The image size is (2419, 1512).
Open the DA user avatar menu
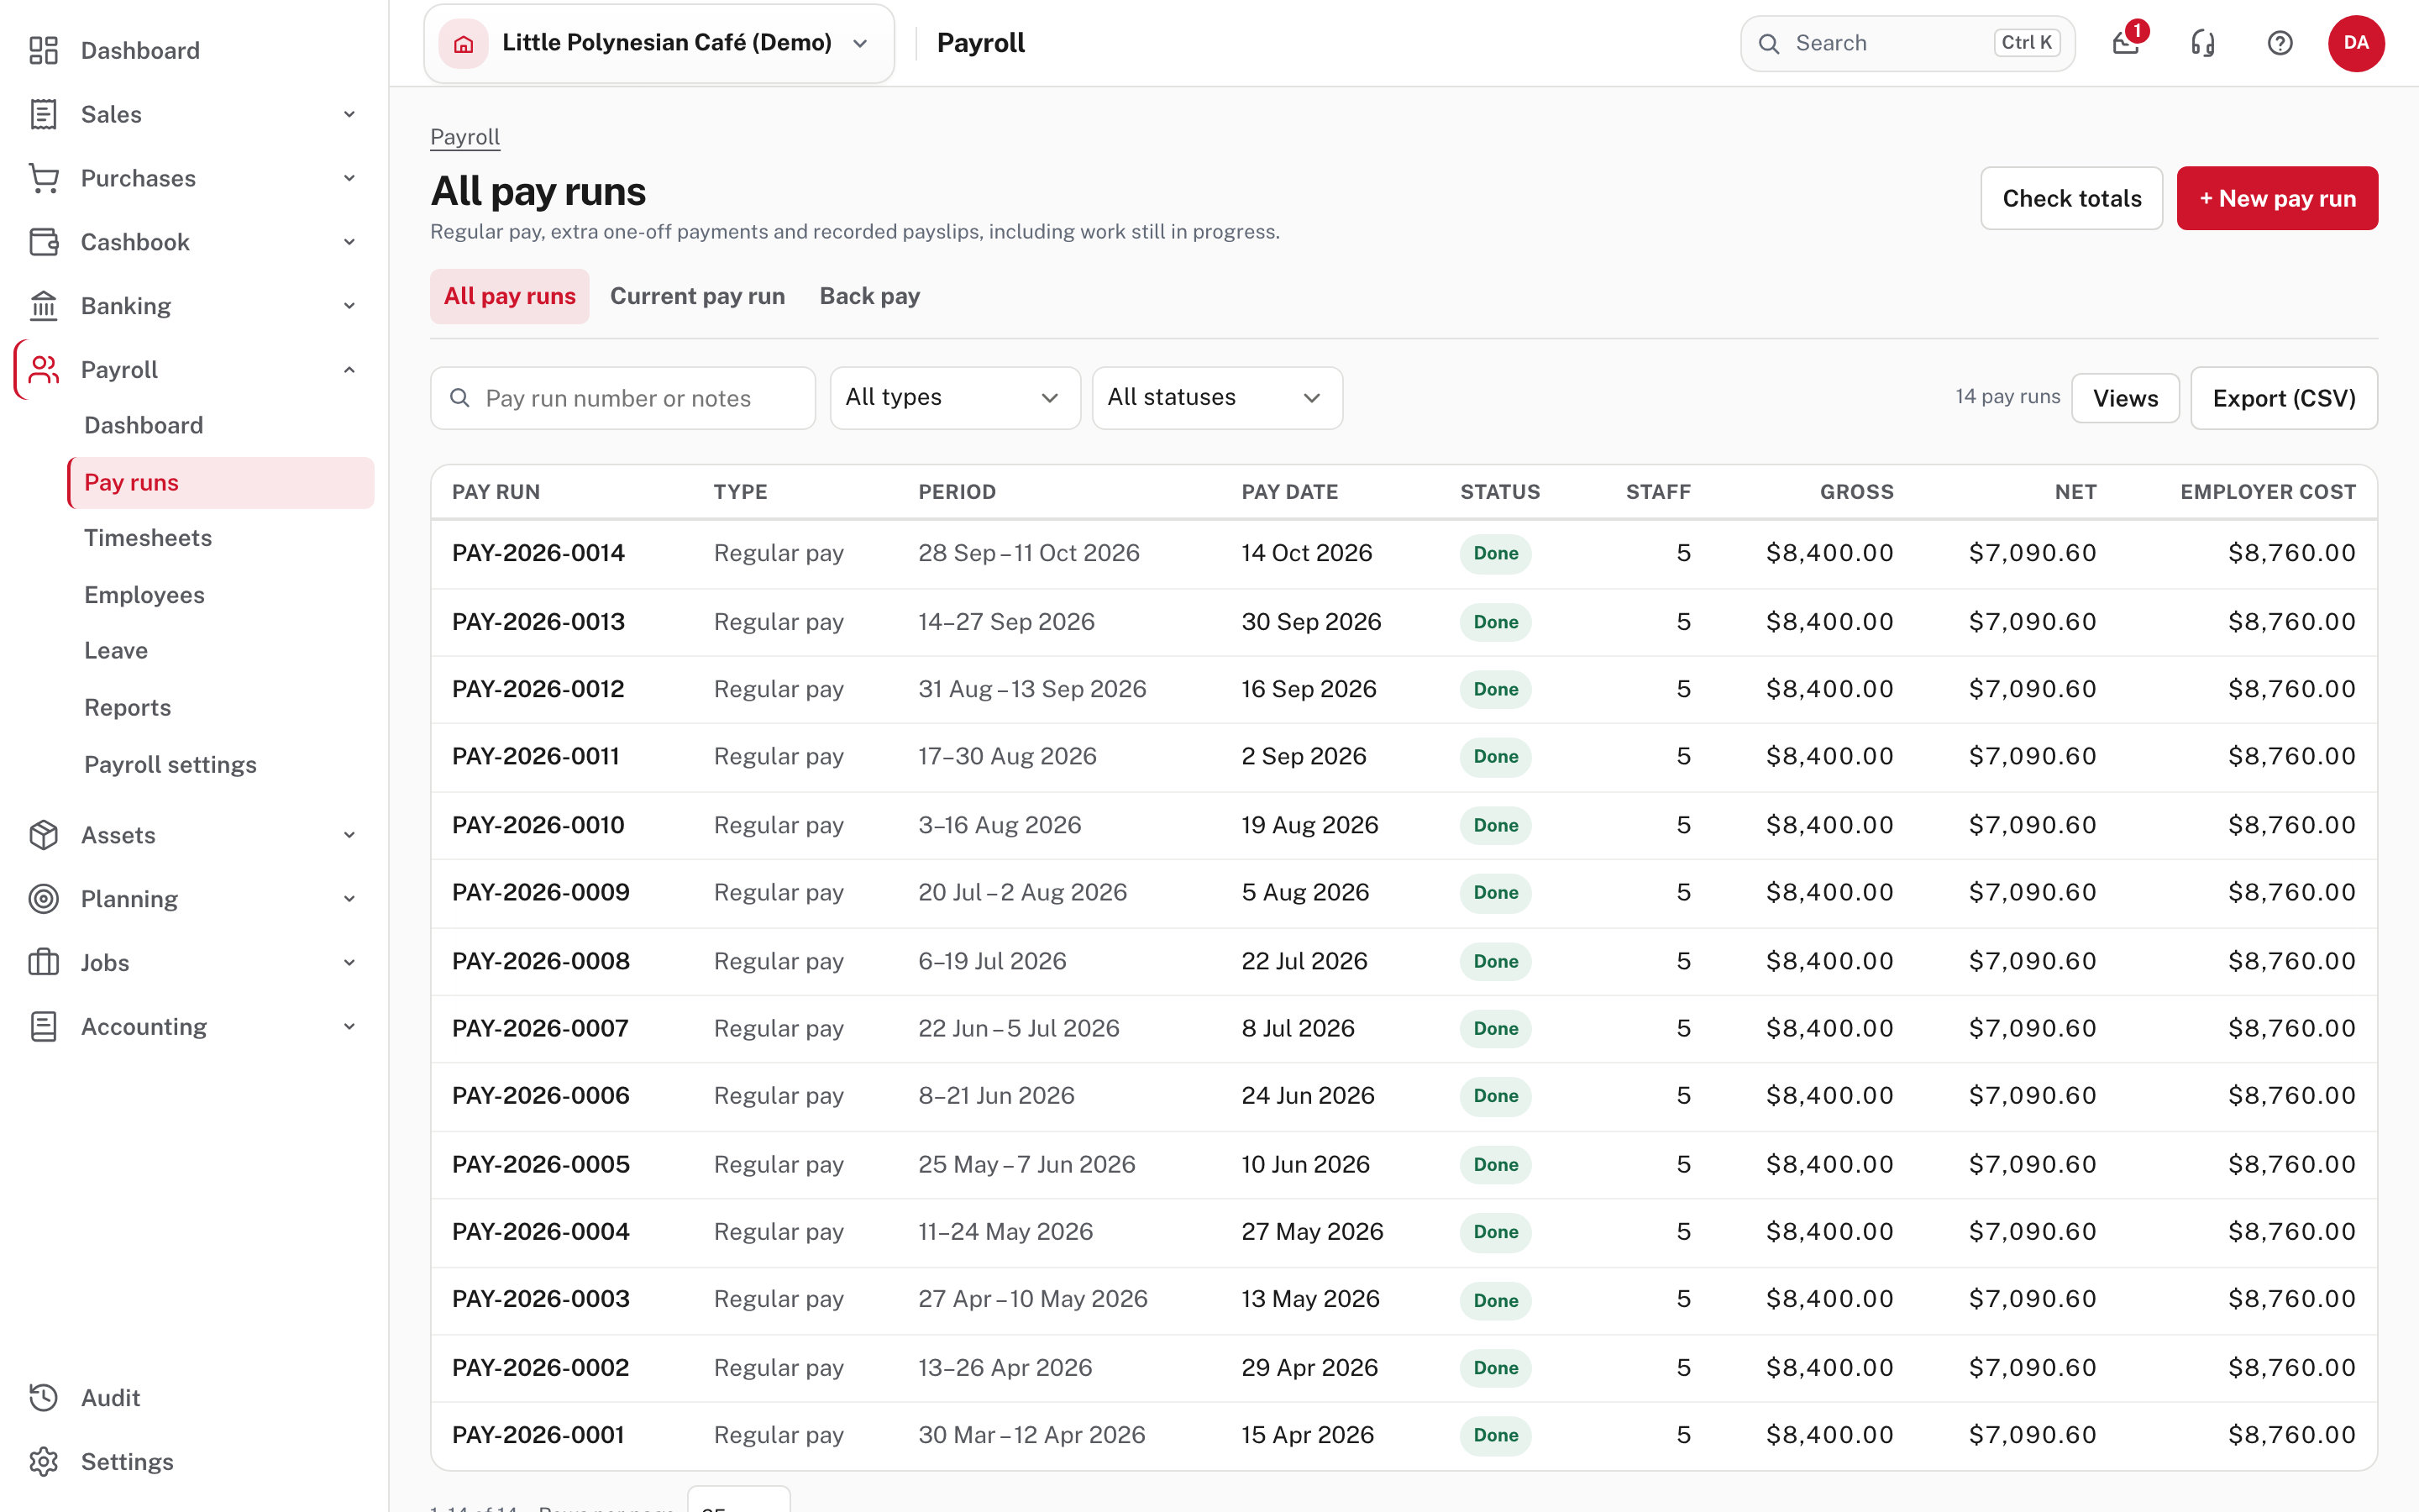(x=2356, y=43)
